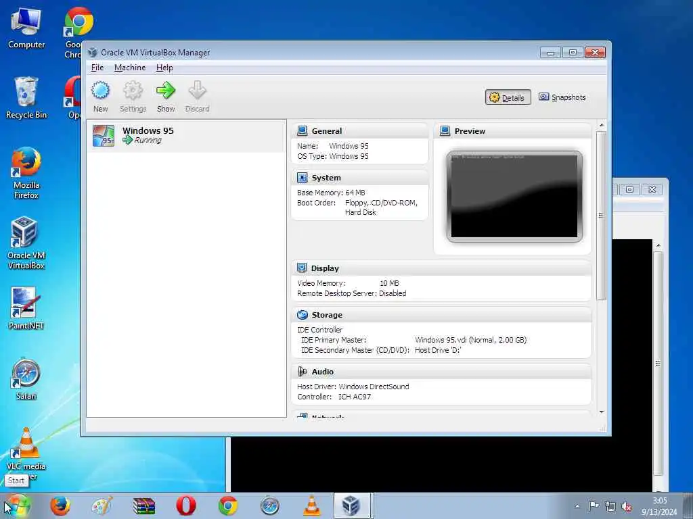
Task: Click "Windows 95.vdi (Normal, 2.00 GB)" text
Action: coord(471,340)
